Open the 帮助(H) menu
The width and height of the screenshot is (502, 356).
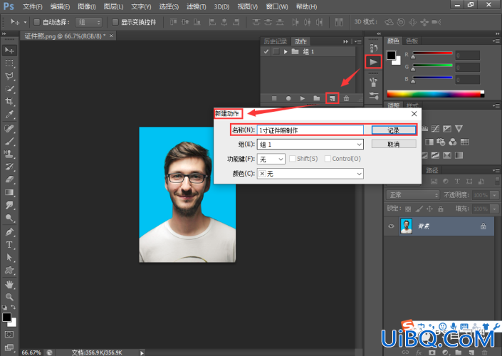click(x=306, y=6)
